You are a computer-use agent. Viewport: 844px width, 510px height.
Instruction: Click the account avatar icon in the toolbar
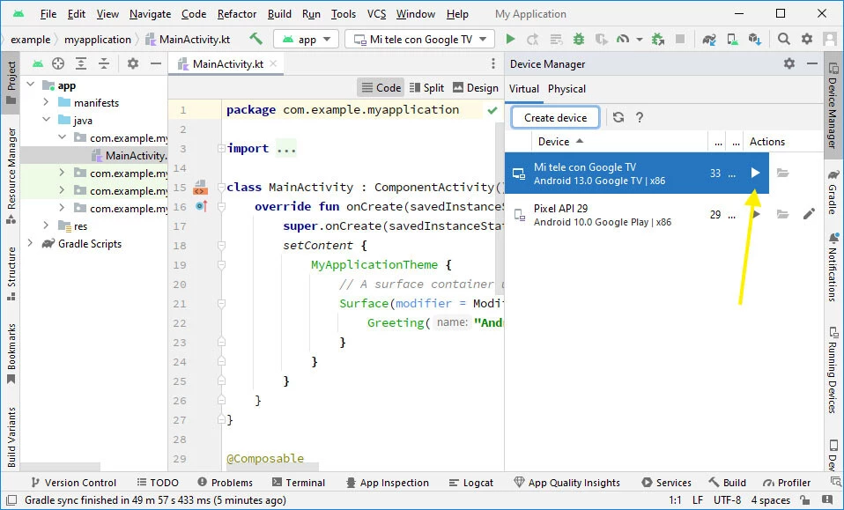point(830,39)
